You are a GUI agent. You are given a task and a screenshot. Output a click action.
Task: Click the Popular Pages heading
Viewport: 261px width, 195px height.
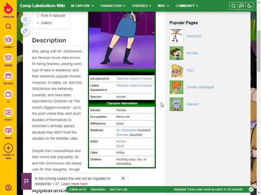coord(184,23)
